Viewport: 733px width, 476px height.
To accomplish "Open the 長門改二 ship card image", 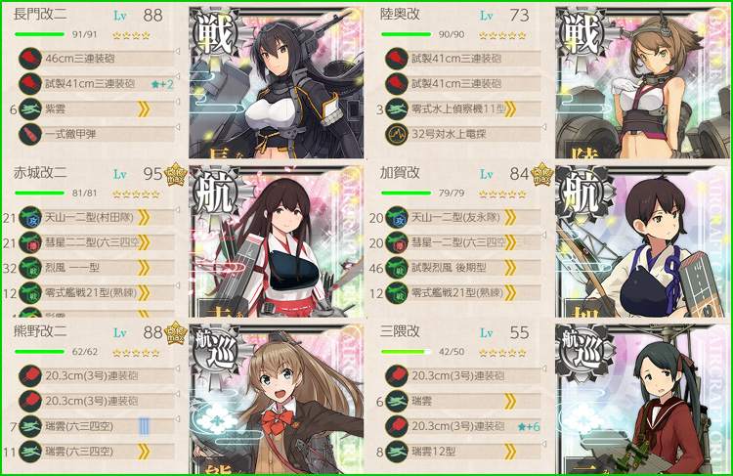I will point(276,82).
